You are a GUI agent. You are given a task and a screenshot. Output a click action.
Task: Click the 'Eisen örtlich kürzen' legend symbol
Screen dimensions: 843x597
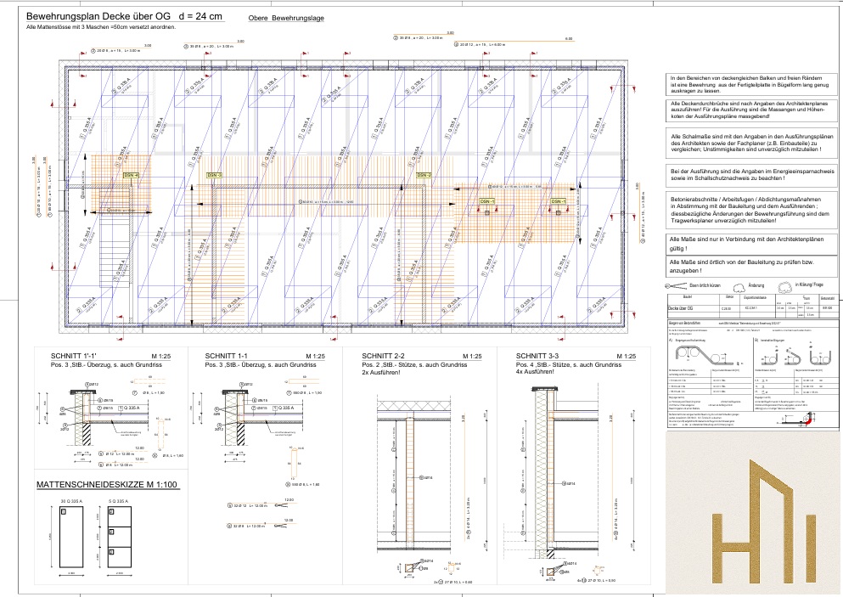pyautogui.click(x=677, y=288)
